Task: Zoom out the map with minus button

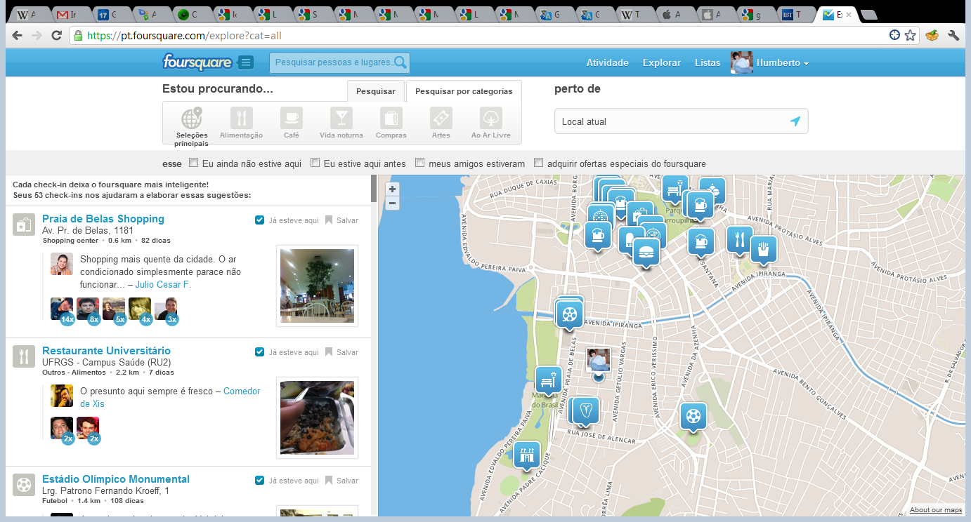Action: point(392,203)
